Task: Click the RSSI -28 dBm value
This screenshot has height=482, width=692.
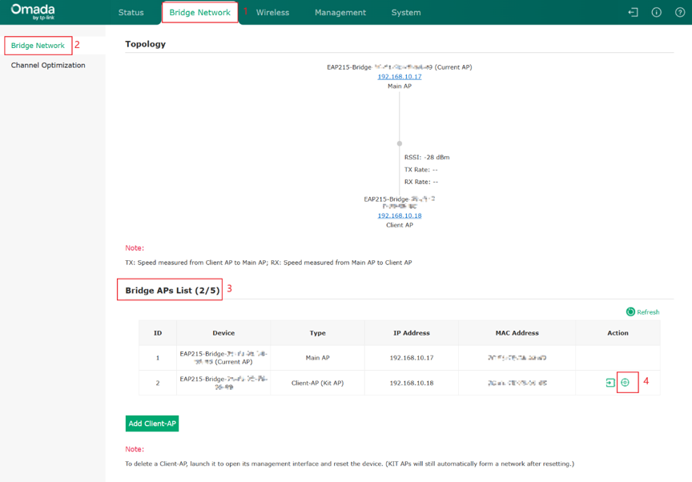Action: 427,157
